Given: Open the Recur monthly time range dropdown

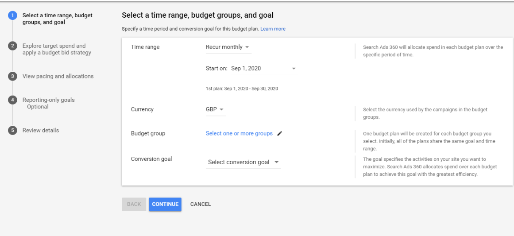Looking at the screenshot, I should point(228,47).
